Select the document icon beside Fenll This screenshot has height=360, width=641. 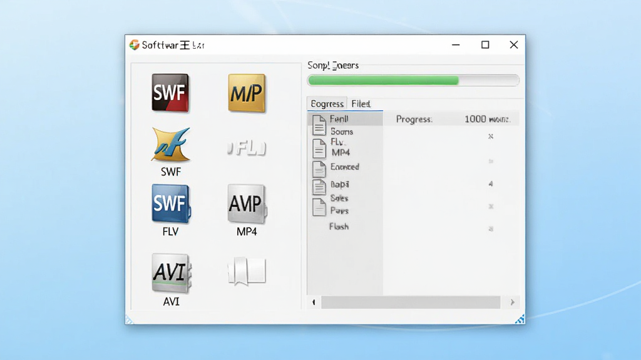[319, 124]
